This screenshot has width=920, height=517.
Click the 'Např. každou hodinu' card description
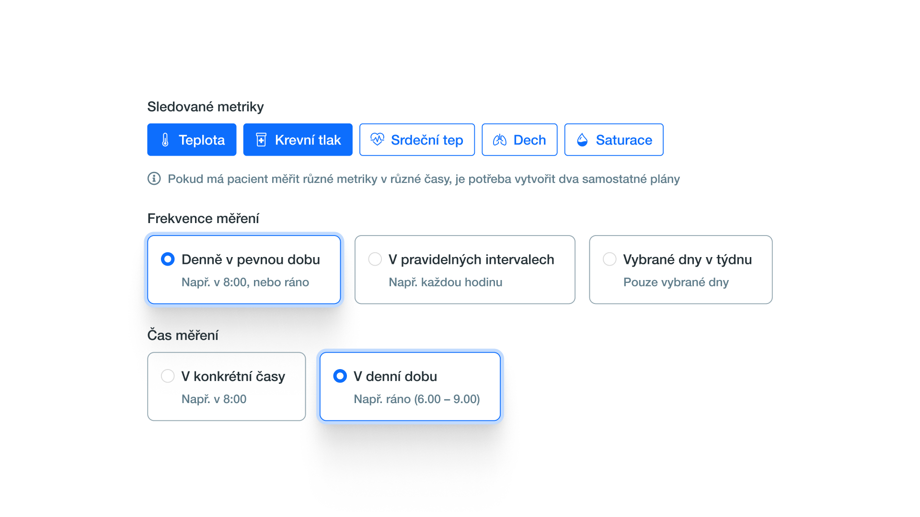tap(445, 282)
